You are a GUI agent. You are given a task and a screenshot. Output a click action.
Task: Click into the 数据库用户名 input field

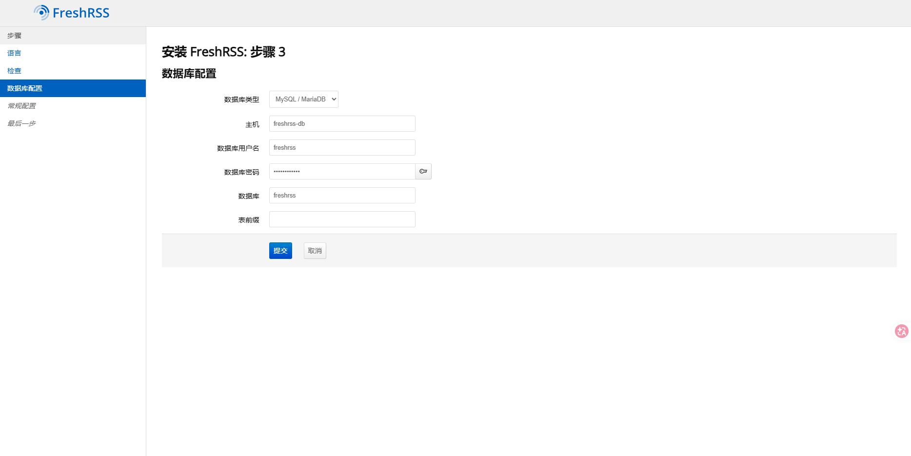click(x=342, y=148)
